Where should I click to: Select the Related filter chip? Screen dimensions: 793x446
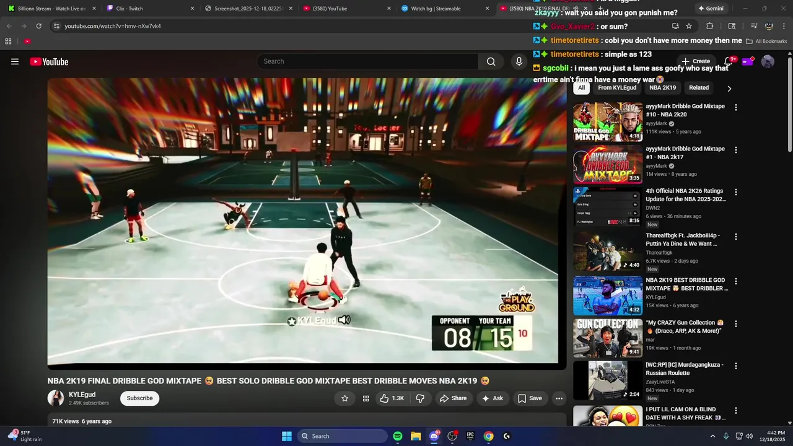tap(699, 88)
